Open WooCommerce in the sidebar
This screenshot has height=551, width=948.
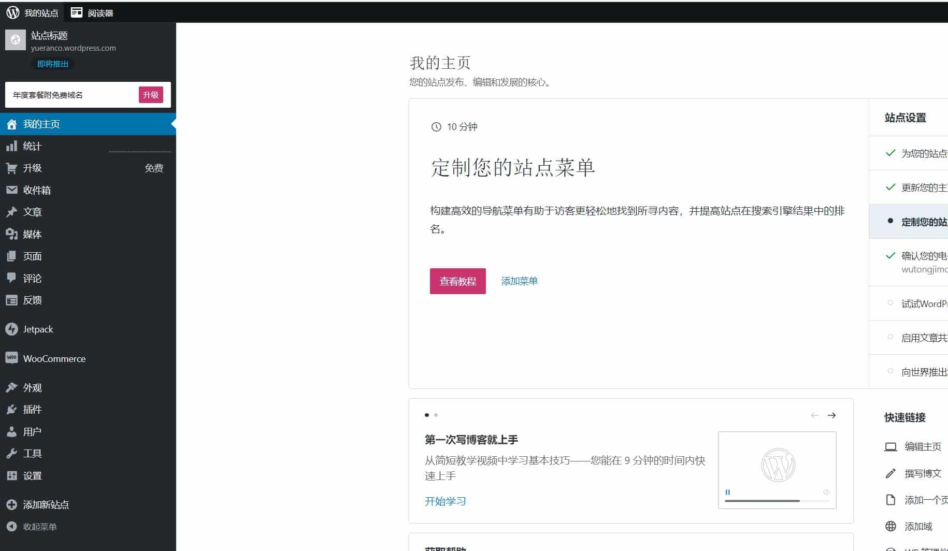(x=88, y=358)
